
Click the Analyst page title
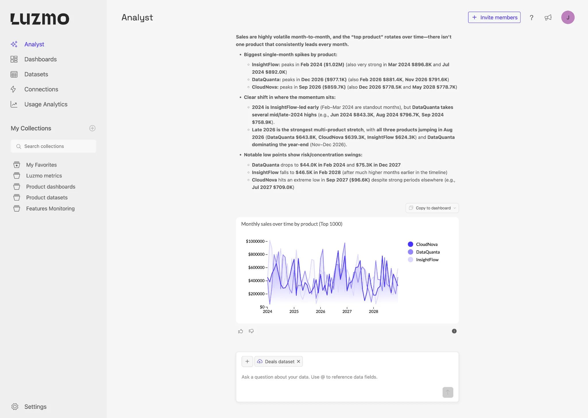[137, 17]
